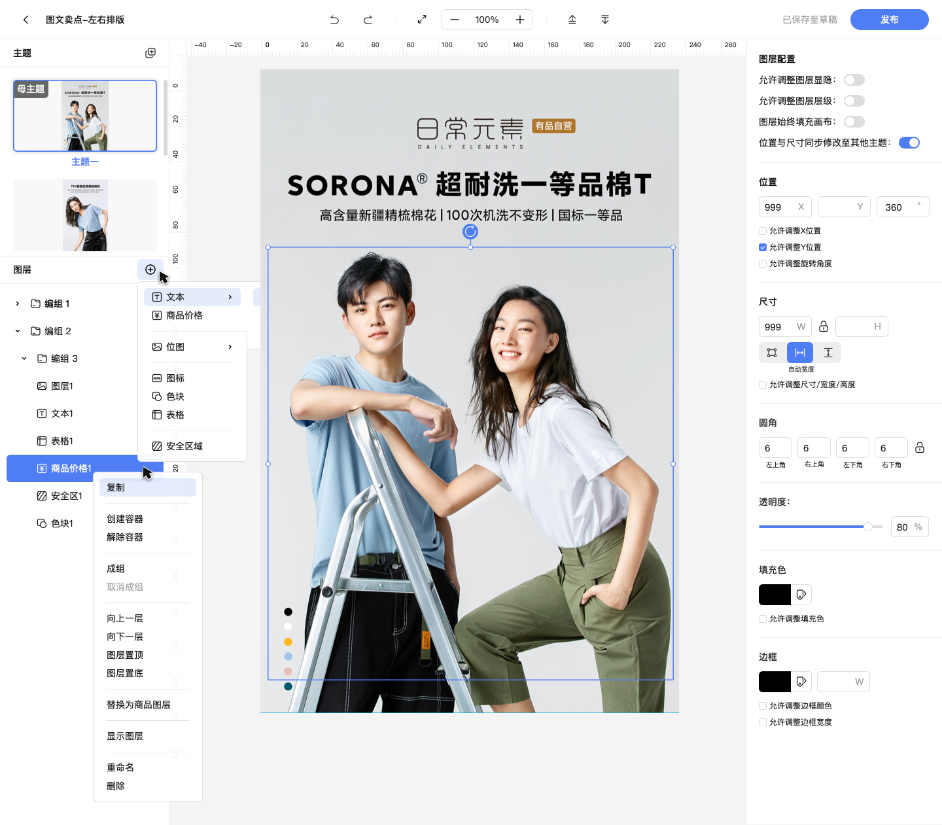Toggle 允许调整图层层级 switch
Viewport: 942px width, 825px height.
[x=854, y=101]
